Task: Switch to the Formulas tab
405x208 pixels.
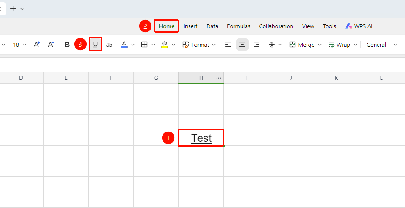Action: point(238,26)
